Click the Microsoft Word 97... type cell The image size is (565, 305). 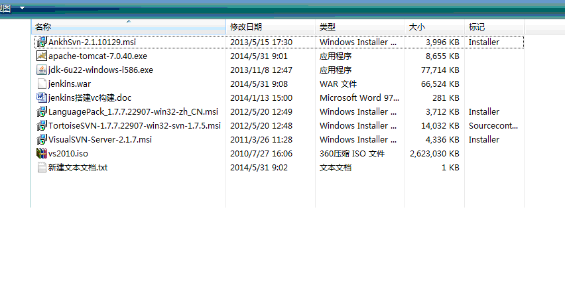[359, 98]
